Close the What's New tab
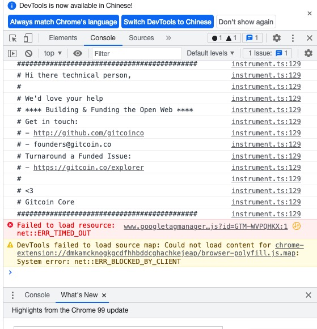Screen dimensions: 317x329 104,295
